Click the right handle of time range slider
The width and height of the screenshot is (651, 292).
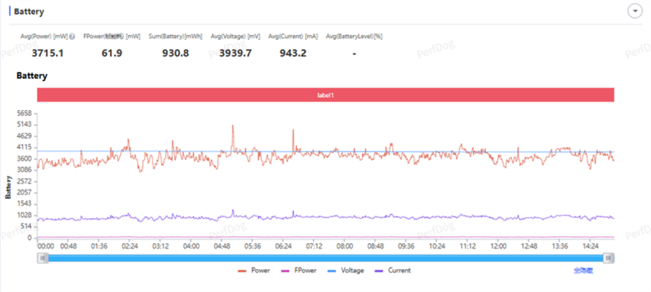pos(609,258)
